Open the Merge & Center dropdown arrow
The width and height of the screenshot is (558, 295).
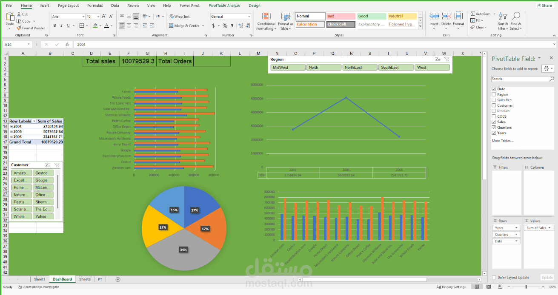click(x=203, y=26)
